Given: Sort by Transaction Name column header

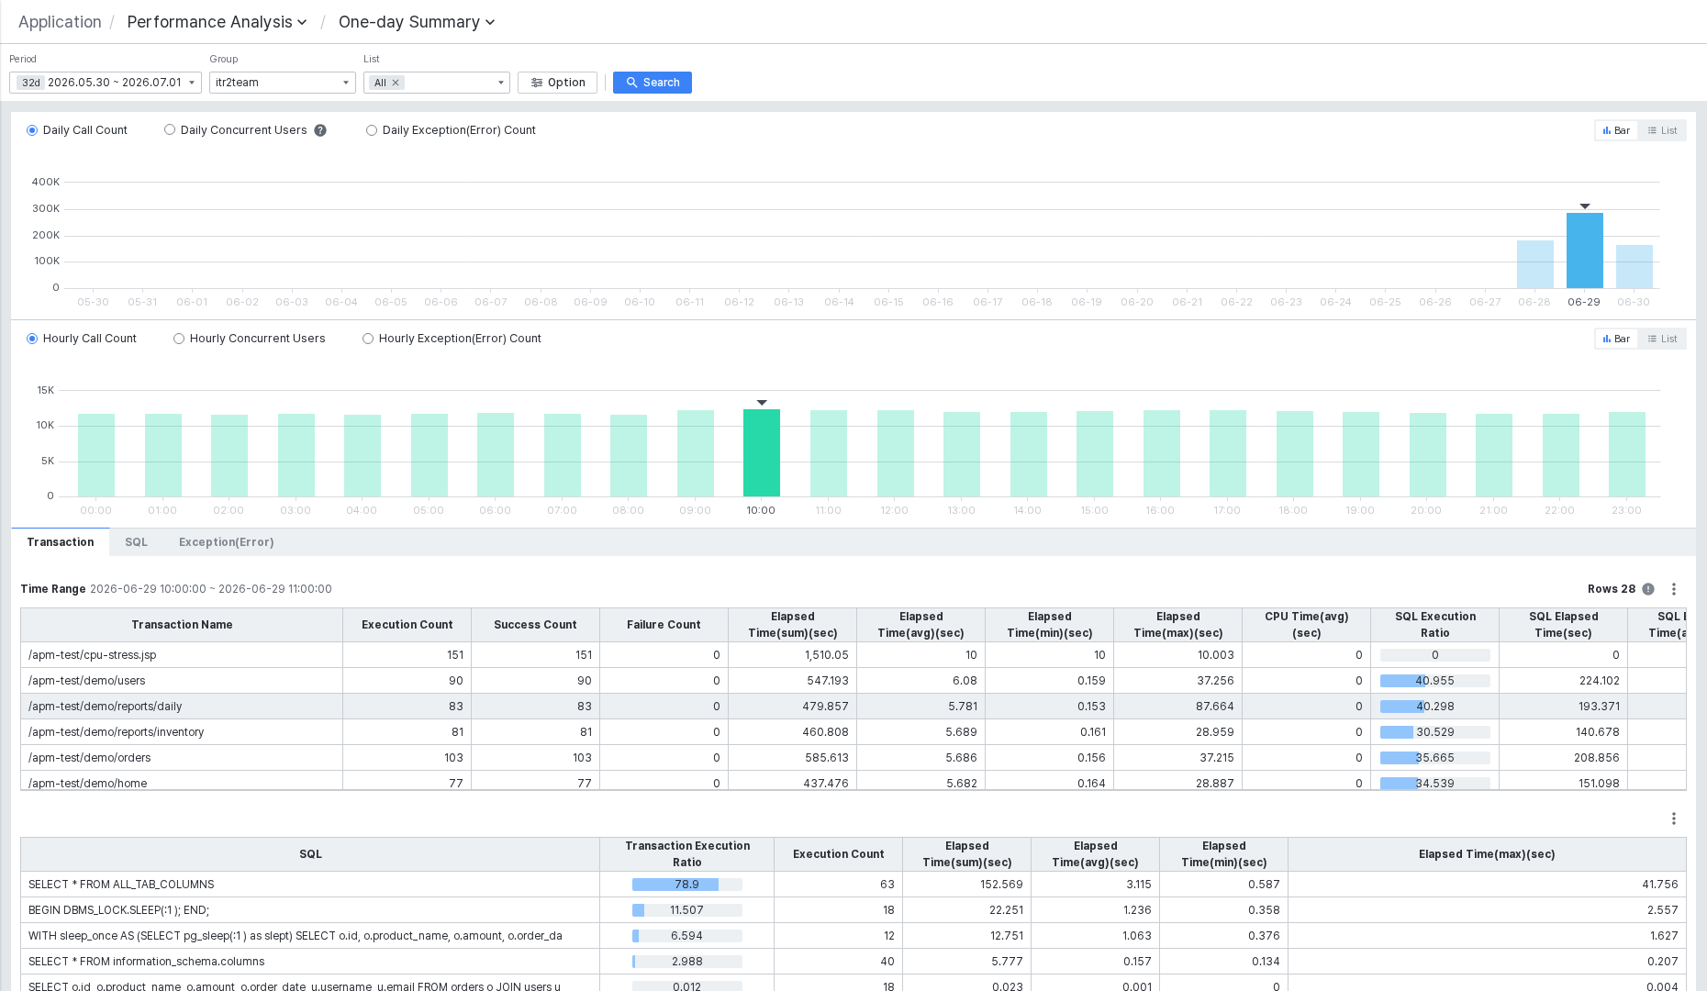Looking at the screenshot, I should point(182,625).
